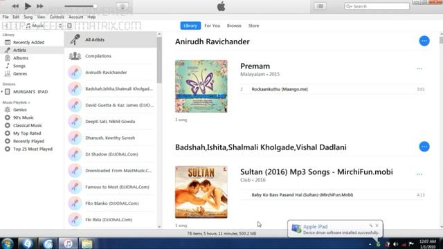443x249 pixels.
Task: Select DJ Shadow artist entry
Action: (x=111, y=154)
